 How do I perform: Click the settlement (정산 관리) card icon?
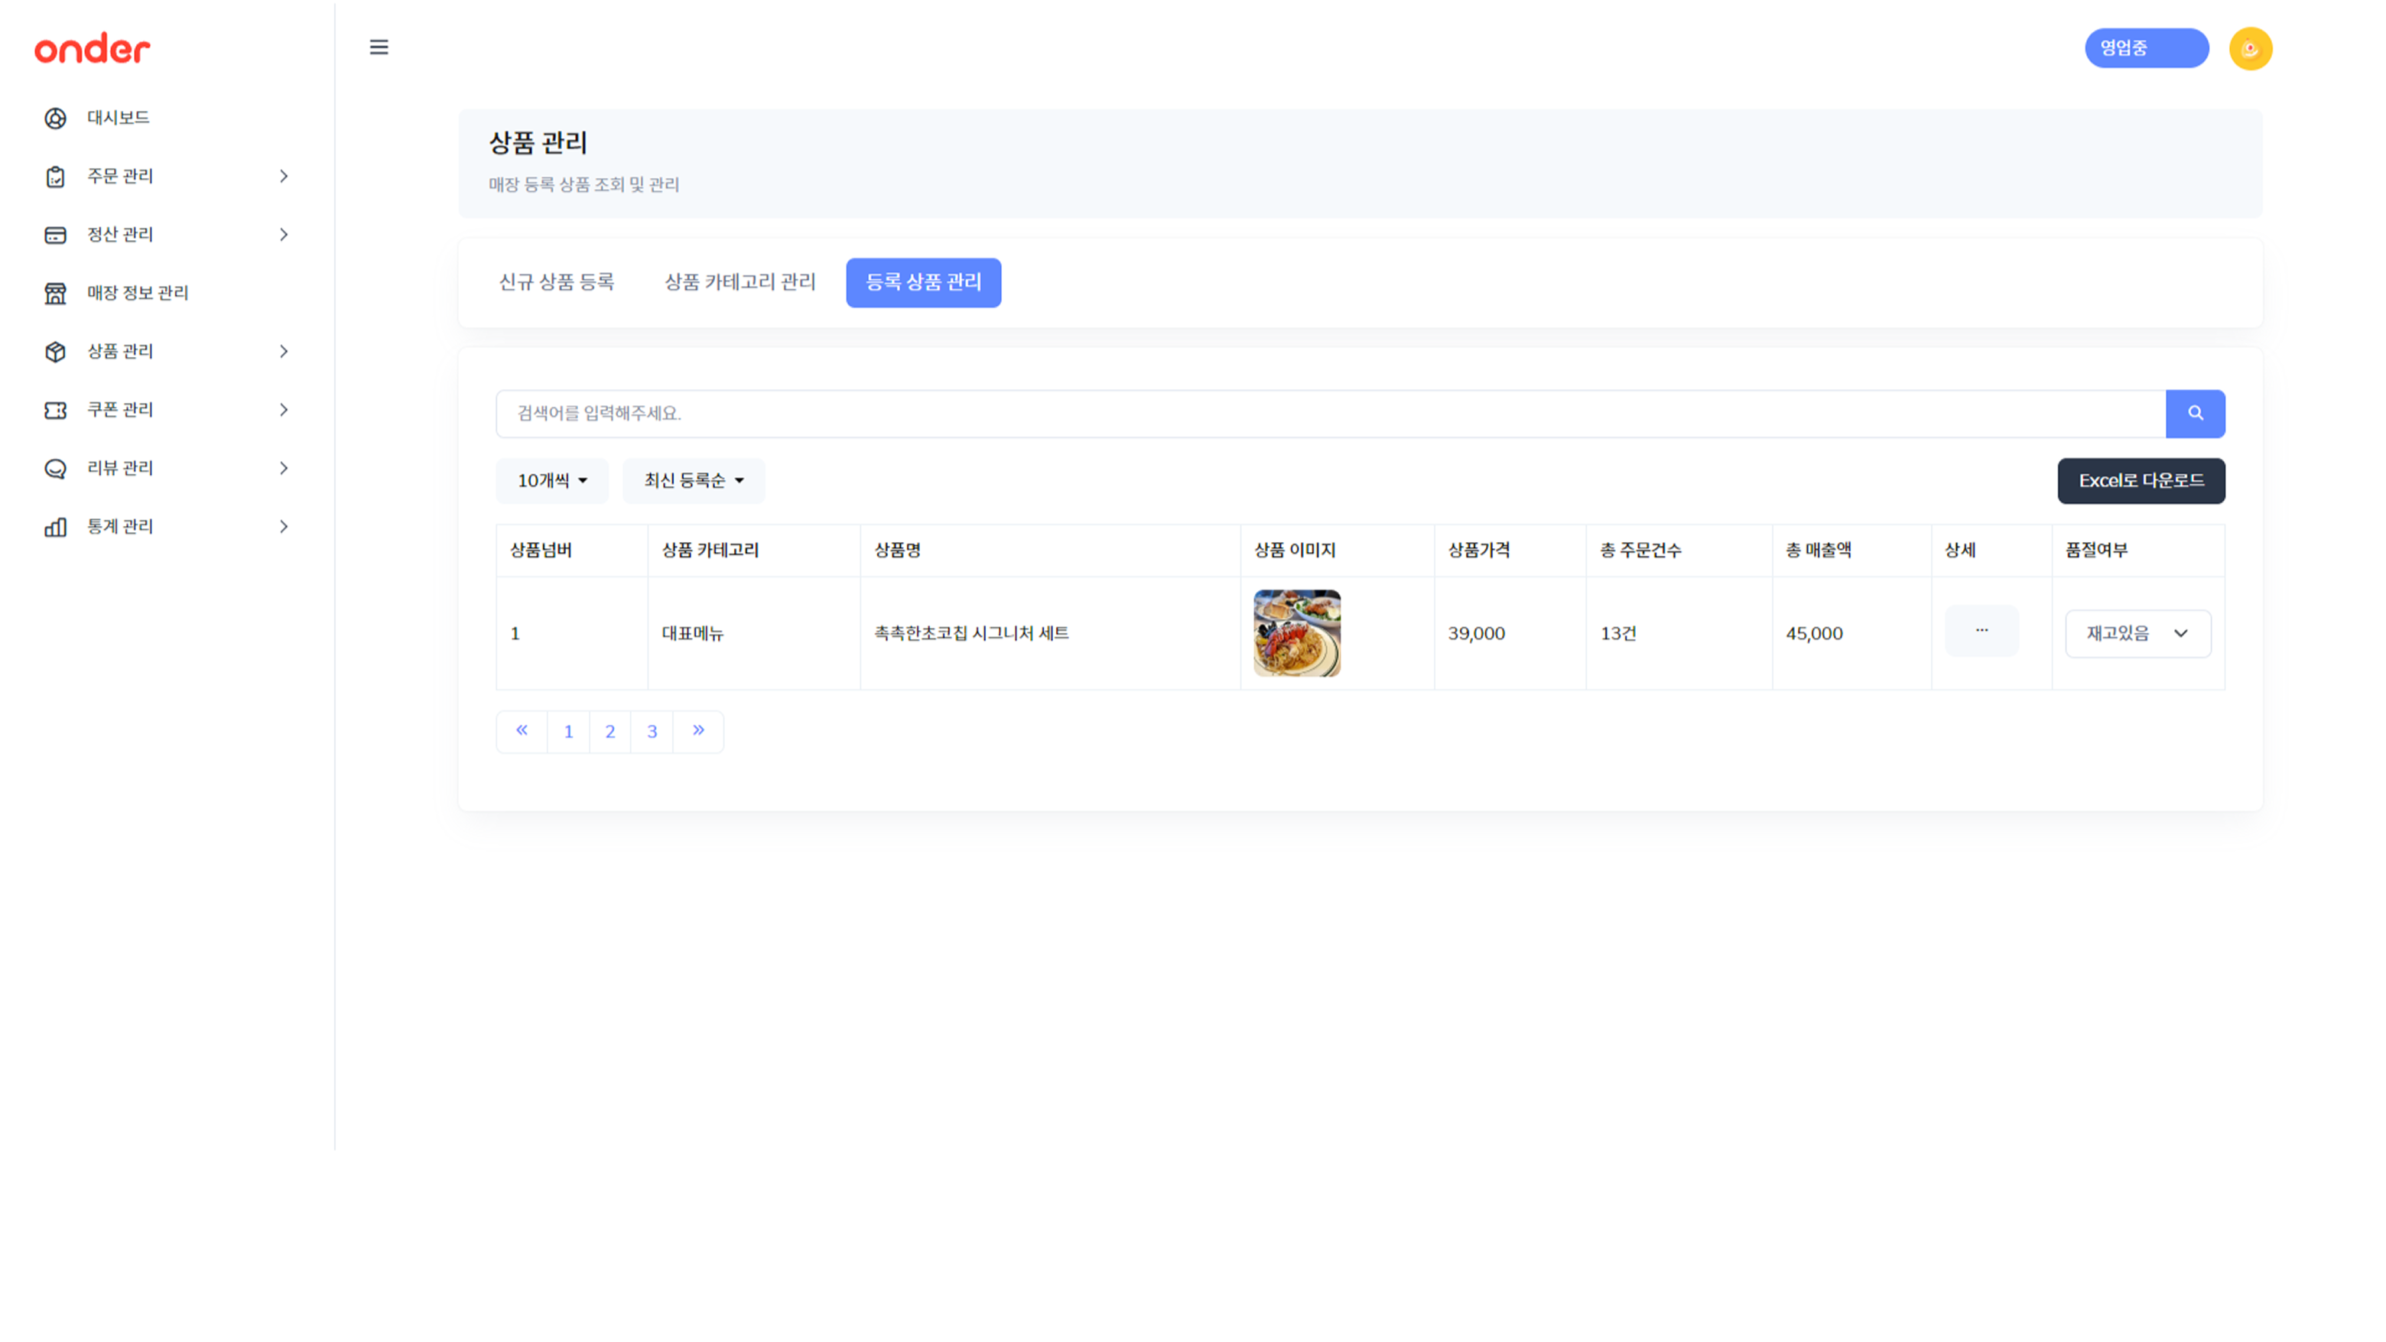pos(56,236)
